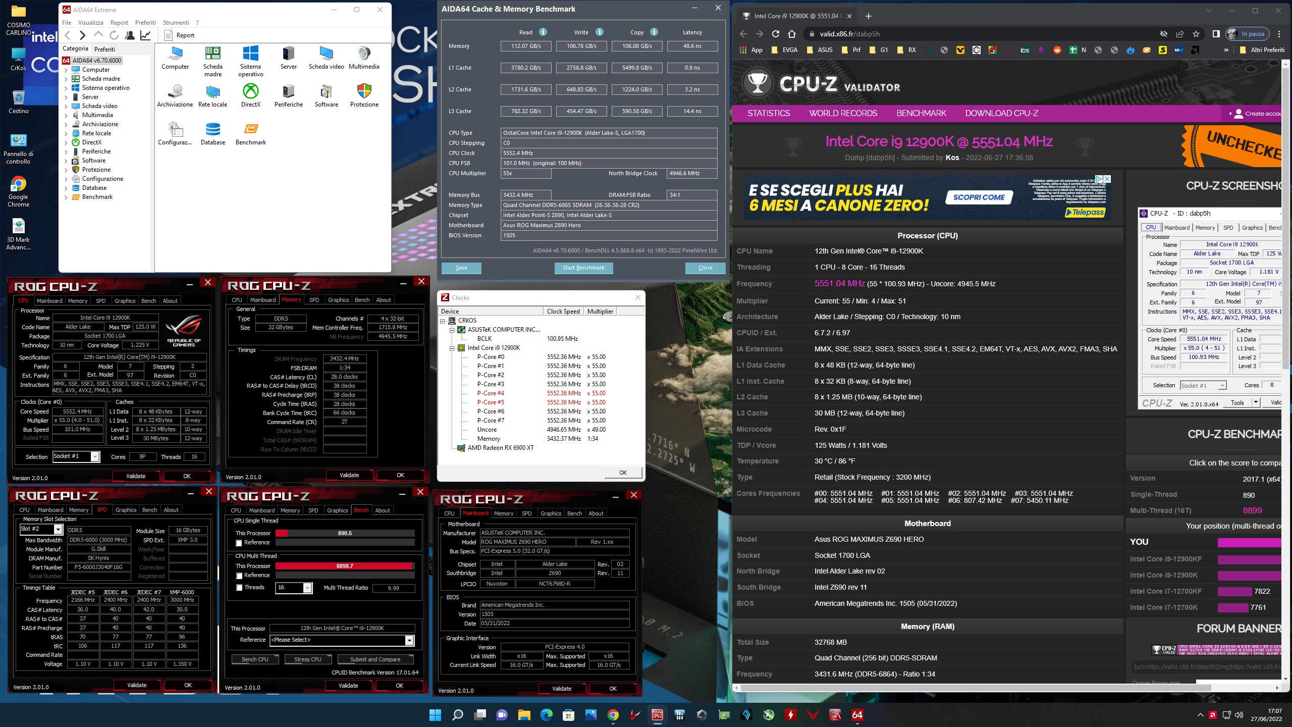Bookmark this page with star icon

pos(1196,34)
